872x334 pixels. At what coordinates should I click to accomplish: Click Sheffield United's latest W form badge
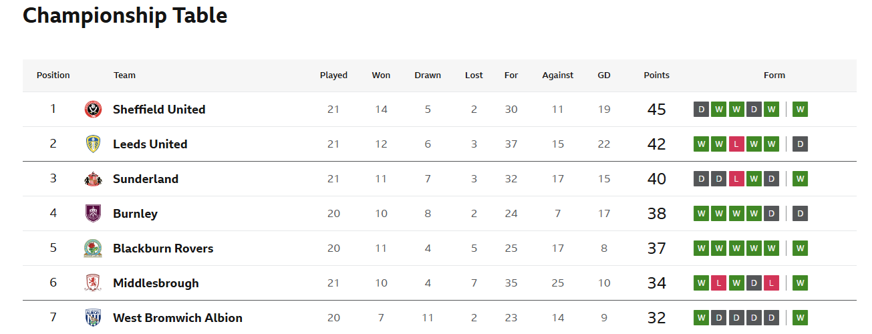(x=801, y=109)
